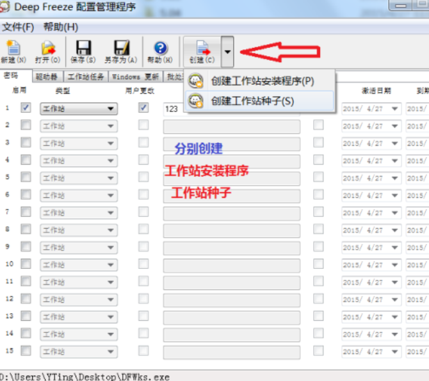
Task: Enable the checkbox for row 2
Action: (26, 126)
